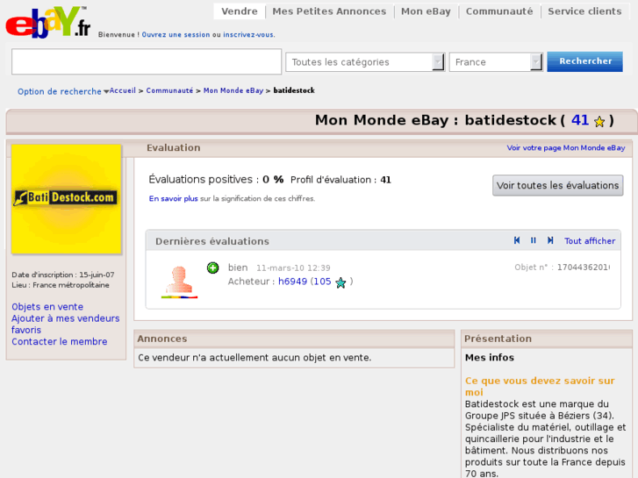Open the Vendre tab
Image resolution: width=638 pixels, height=478 pixels.
pyautogui.click(x=240, y=11)
